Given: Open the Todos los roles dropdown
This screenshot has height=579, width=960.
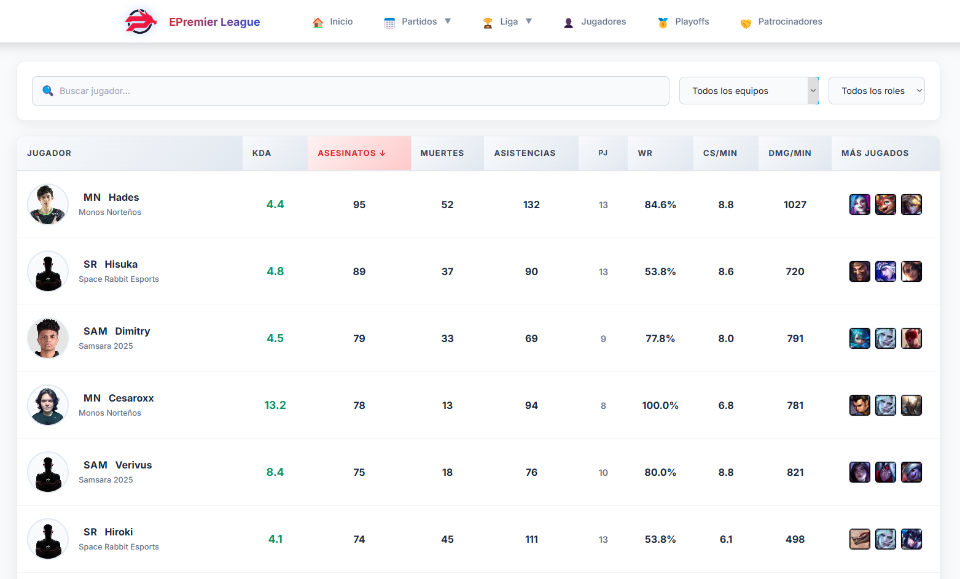Looking at the screenshot, I should pyautogui.click(x=876, y=91).
